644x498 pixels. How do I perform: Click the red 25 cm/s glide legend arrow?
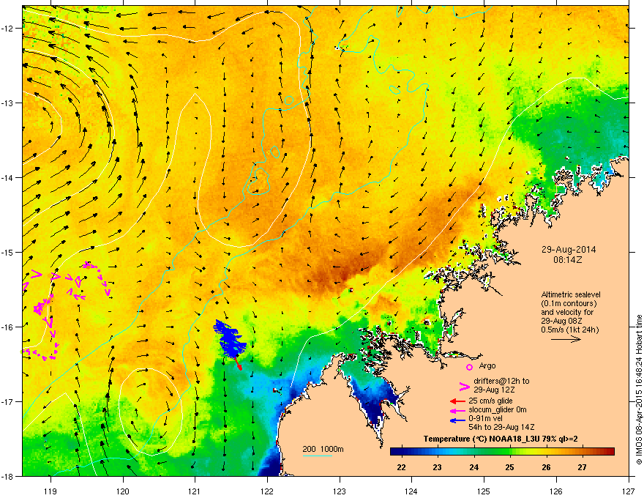click(457, 401)
